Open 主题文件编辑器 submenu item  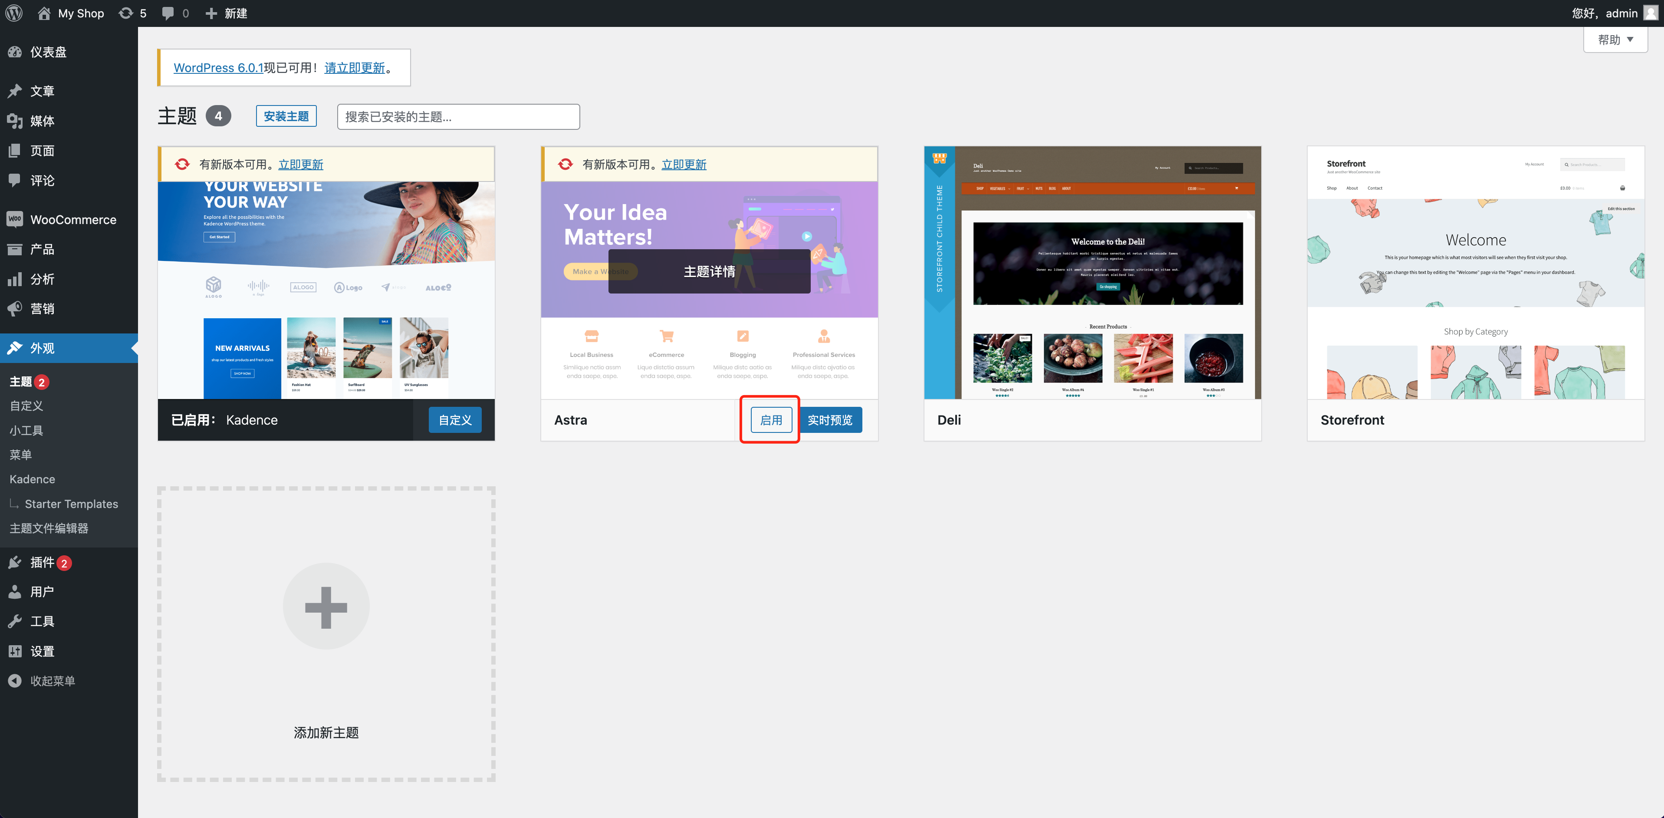coord(49,528)
